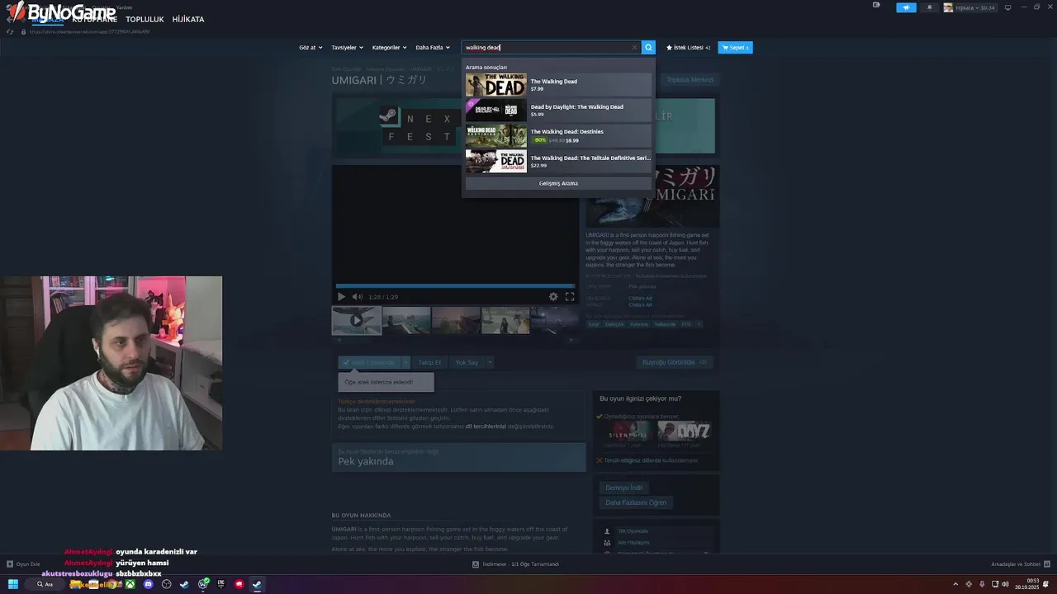Image resolution: width=1057 pixels, height=594 pixels.
Task: Expand the wishlist button dropdown arrow
Action: point(405,362)
